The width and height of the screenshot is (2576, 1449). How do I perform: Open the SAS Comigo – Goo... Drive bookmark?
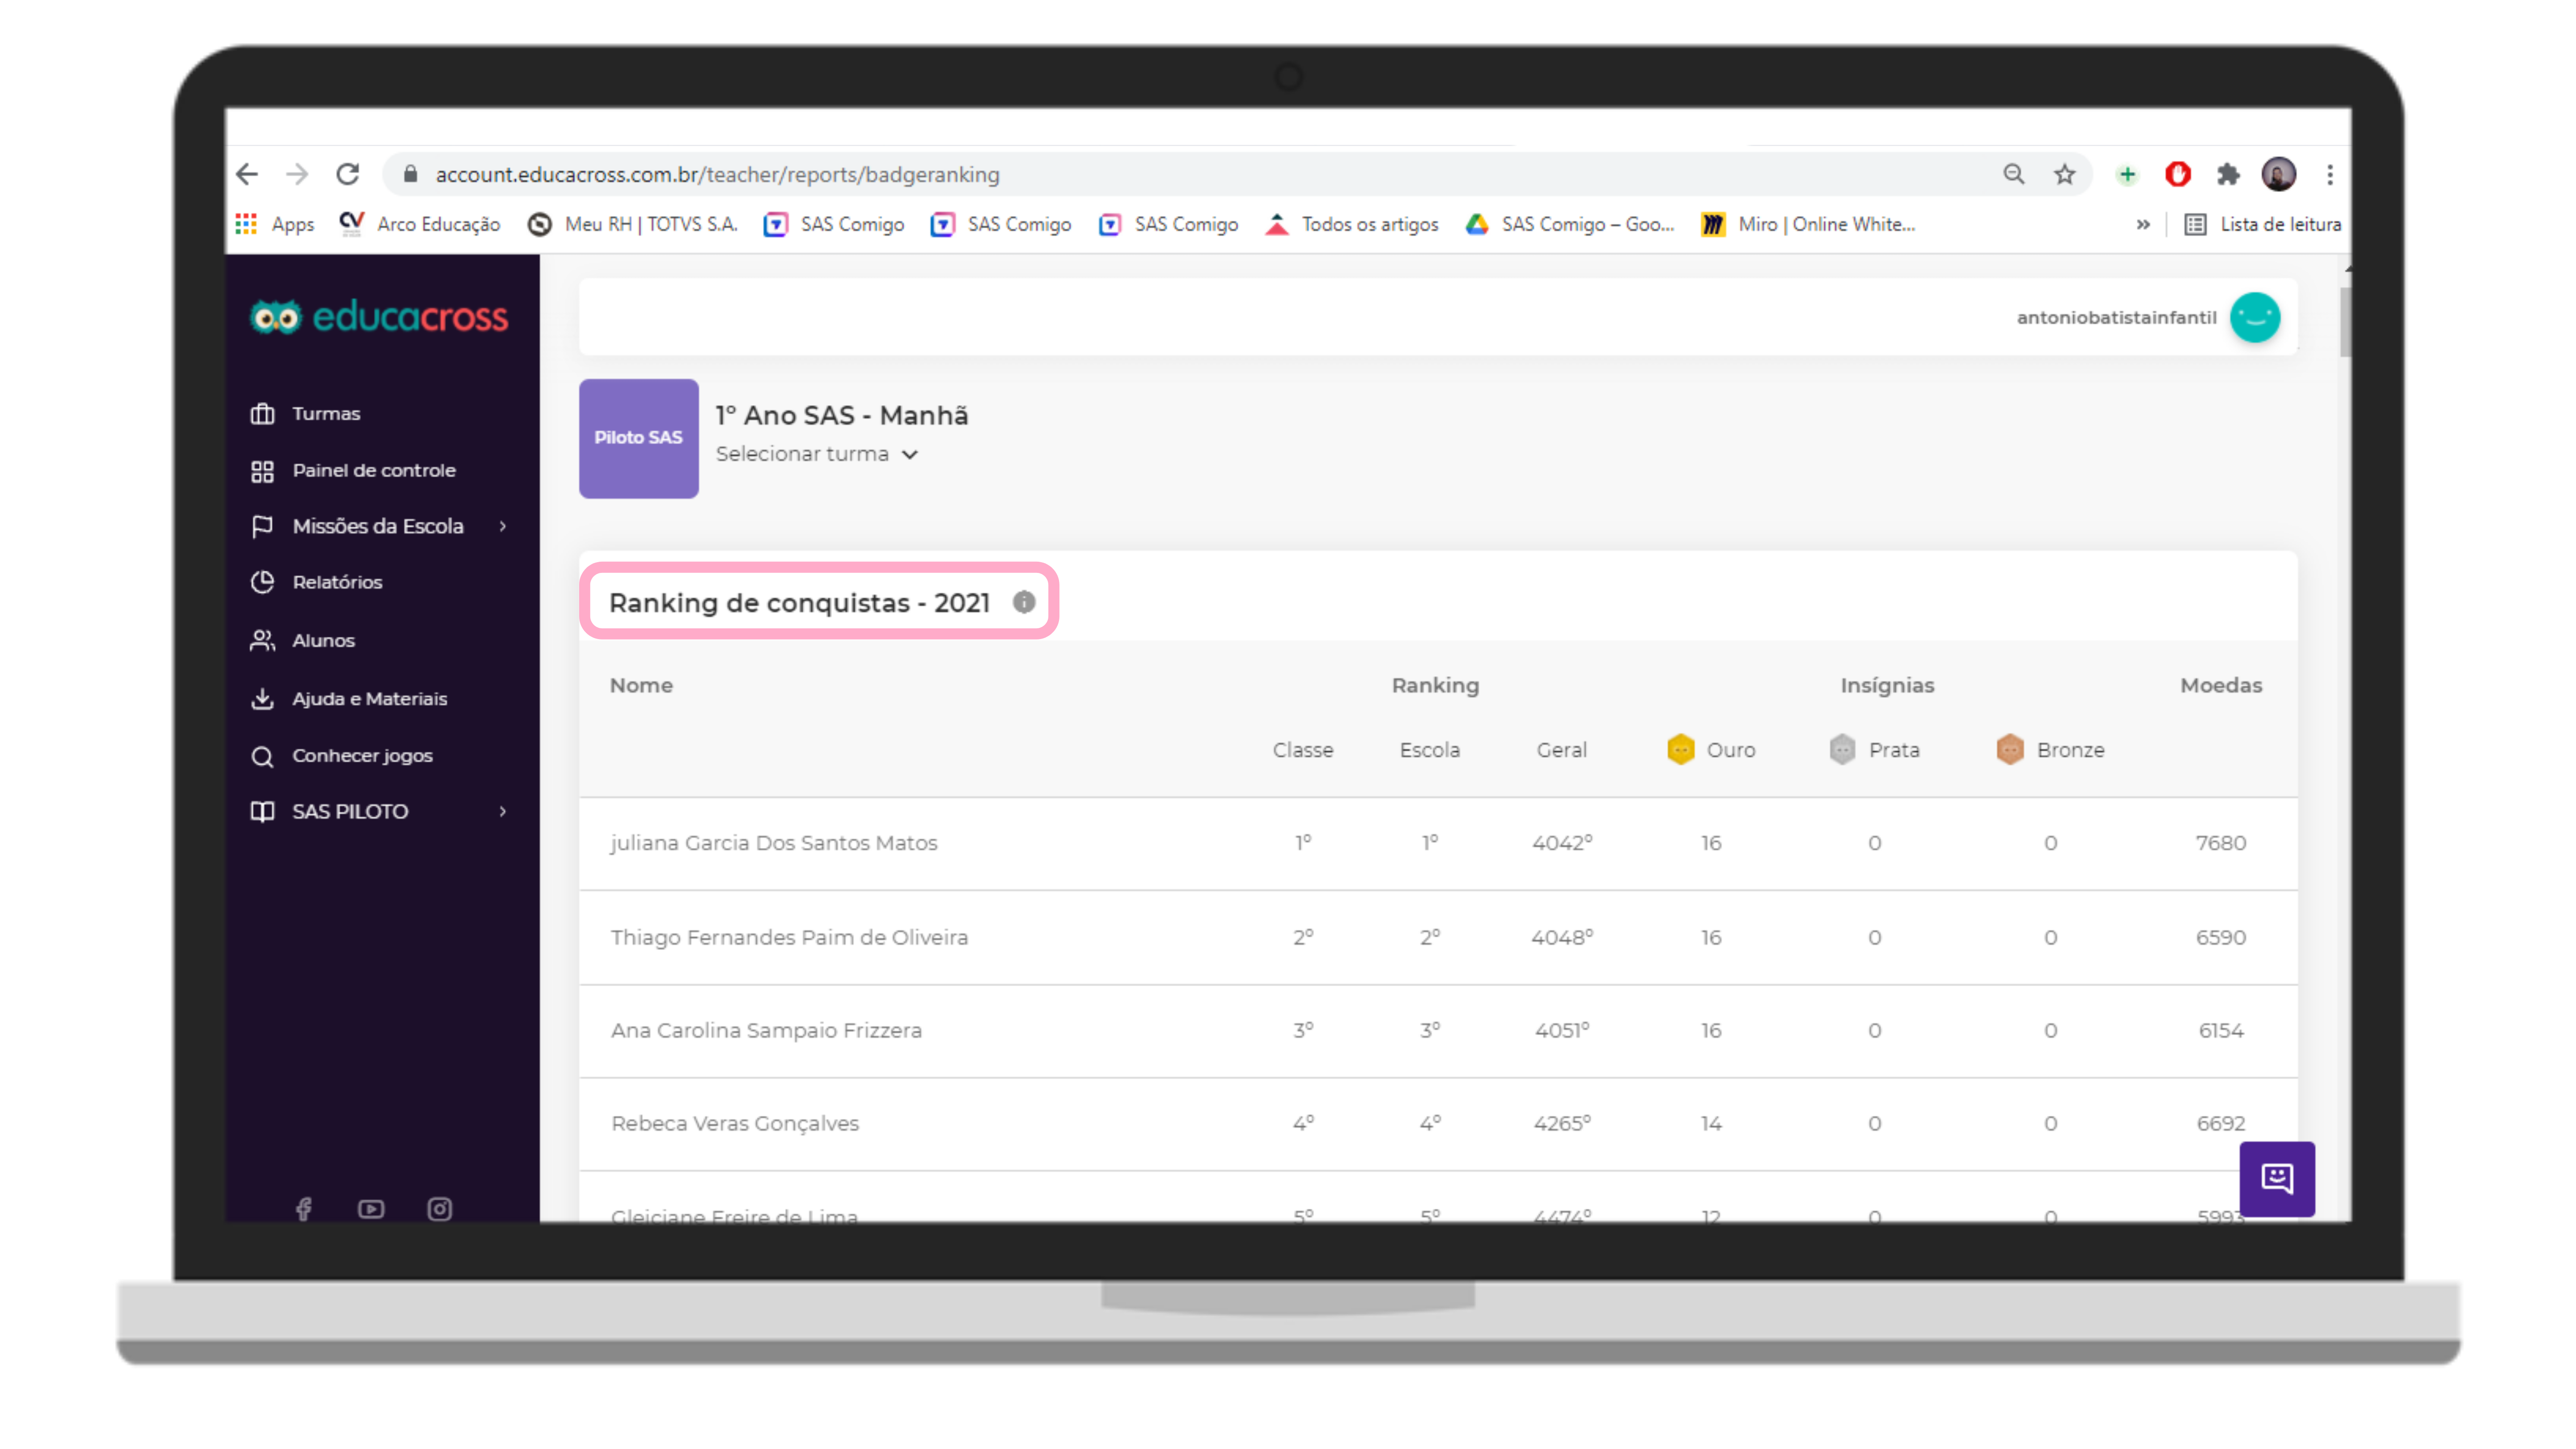coord(1570,224)
